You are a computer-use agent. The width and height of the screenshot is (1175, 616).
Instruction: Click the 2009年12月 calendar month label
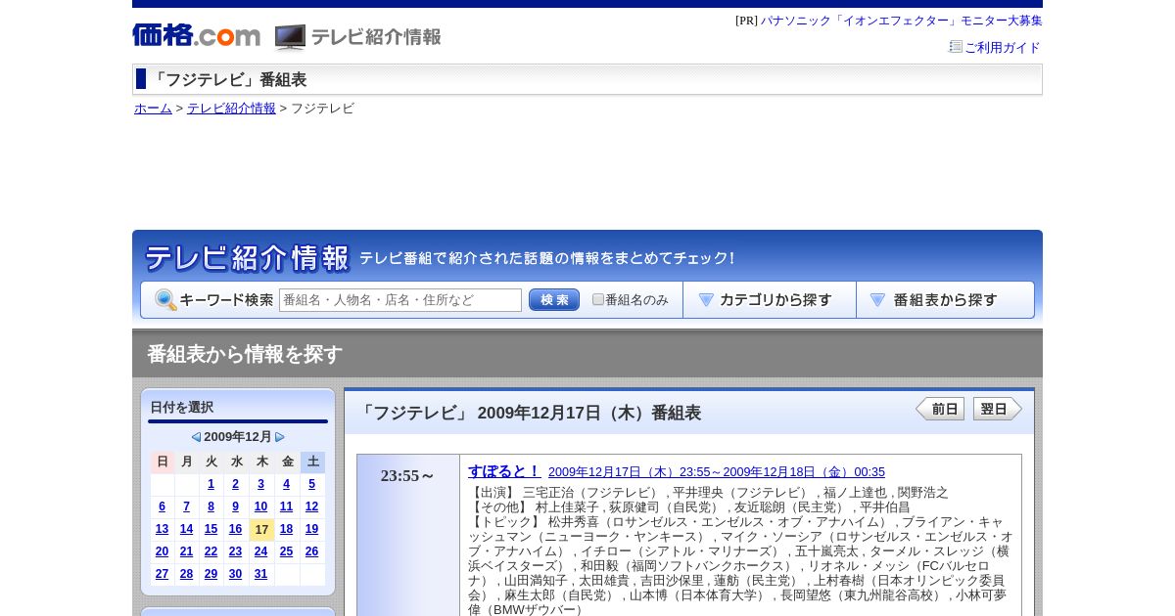pos(238,437)
